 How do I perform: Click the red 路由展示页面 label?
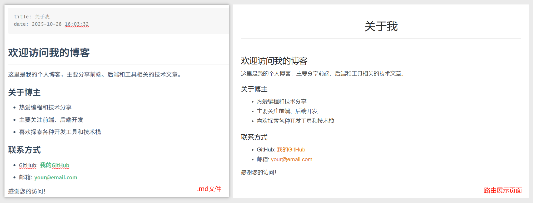pos(503,190)
